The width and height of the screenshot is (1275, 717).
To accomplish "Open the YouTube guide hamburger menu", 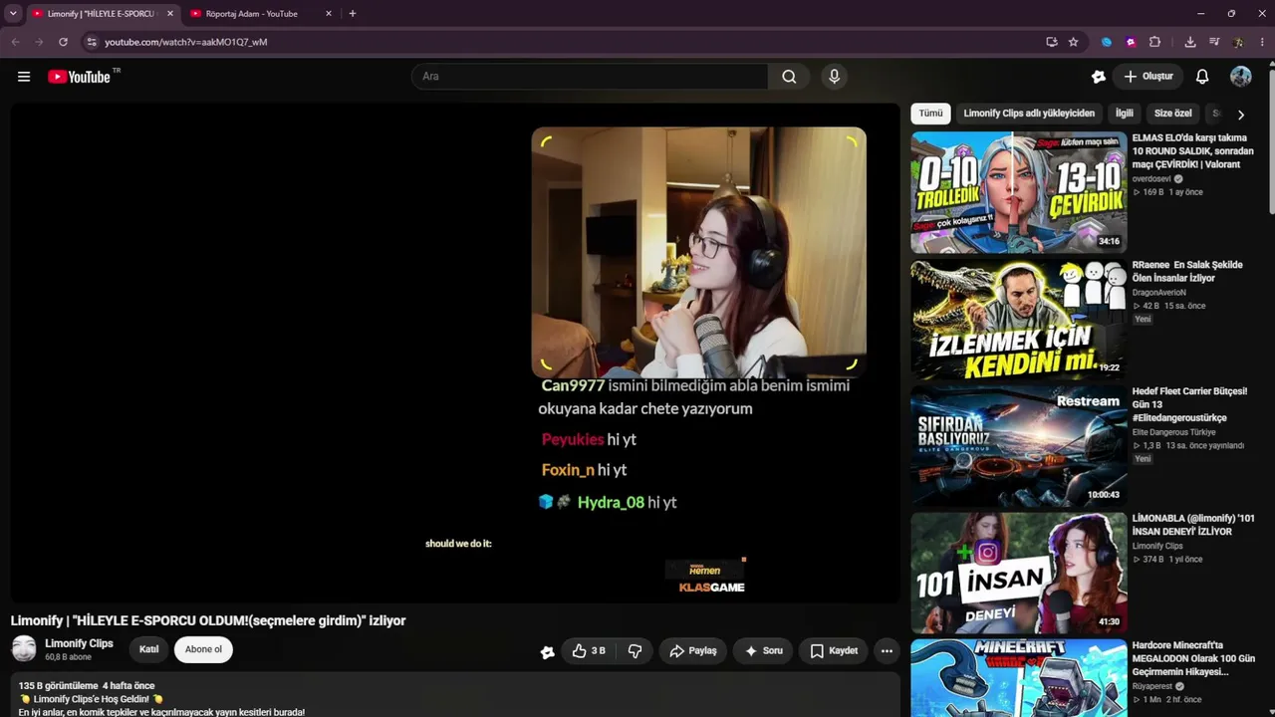I will point(24,77).
